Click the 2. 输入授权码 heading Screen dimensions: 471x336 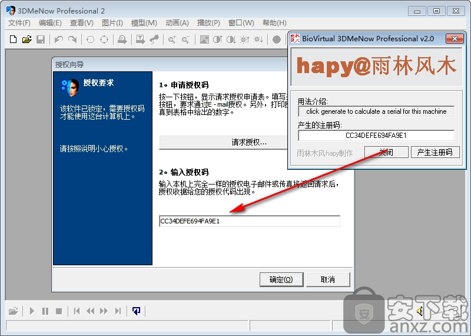184,172
